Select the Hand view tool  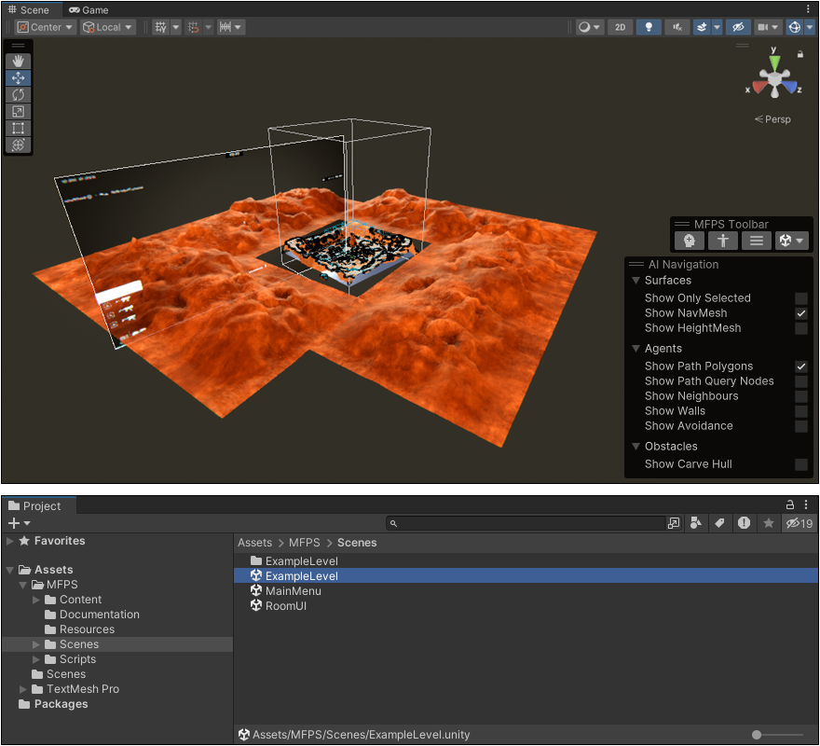coord(18,62)
